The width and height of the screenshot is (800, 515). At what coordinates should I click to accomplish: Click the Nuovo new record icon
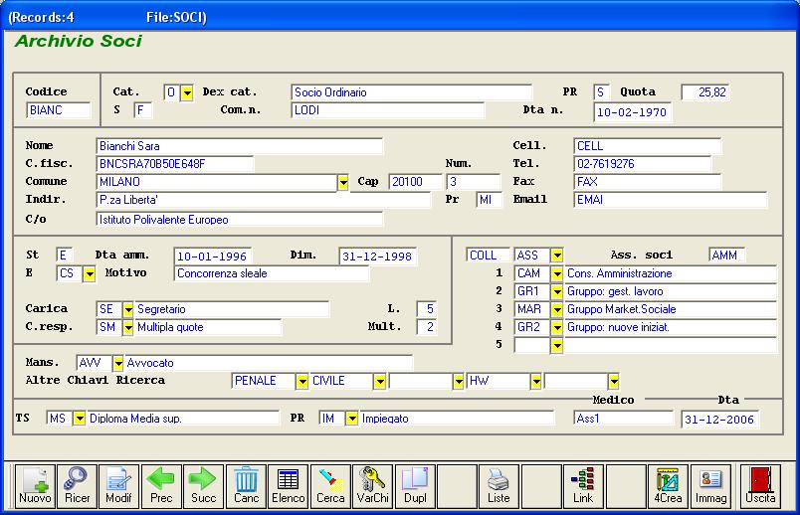[x=35, y=485]
